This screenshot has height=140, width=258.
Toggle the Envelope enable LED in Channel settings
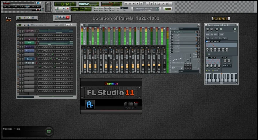pos(206,41)
